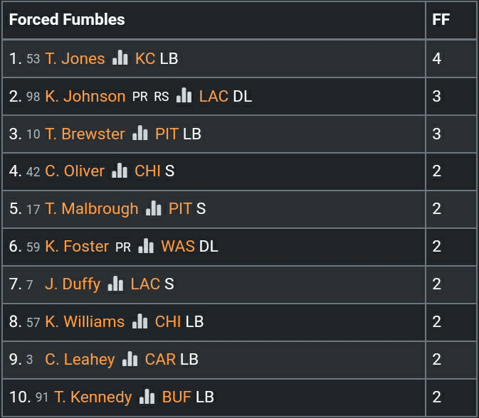Go to the LAC team link for K. Johnson
This screenshot has height=418, width=479.
(214, 96)
